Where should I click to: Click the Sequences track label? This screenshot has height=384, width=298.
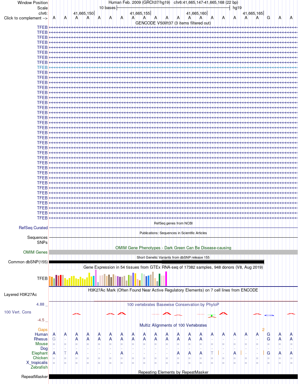click(37, 238)
